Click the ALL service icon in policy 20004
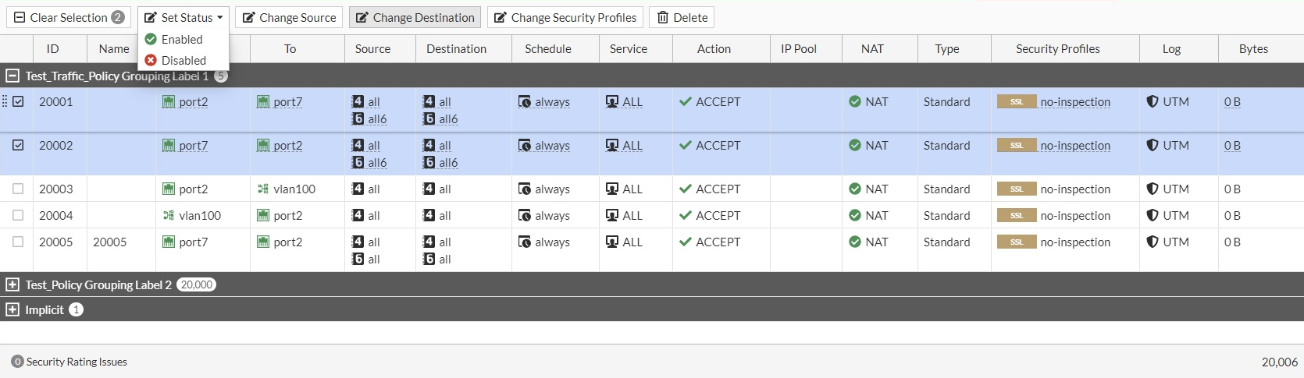This screenshot has height=378, width=1304. [612, 216]
